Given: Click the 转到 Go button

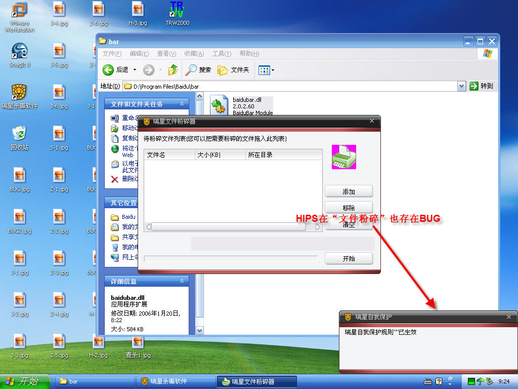Looking at the screenshot, I should pyautogui.click(x=482, y=86).
